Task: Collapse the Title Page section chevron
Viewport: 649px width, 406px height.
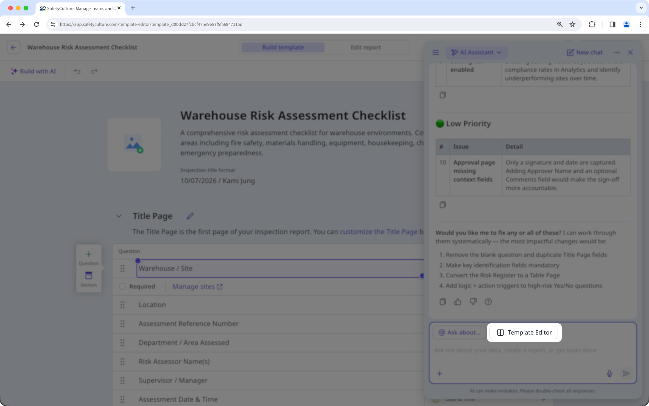Action: coord(119,216)
